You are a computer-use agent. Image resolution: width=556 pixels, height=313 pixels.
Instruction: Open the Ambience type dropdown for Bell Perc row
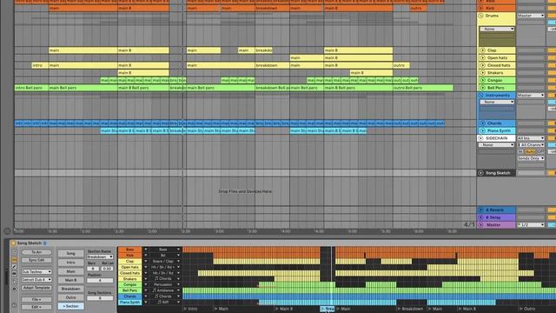click(165, 290)
